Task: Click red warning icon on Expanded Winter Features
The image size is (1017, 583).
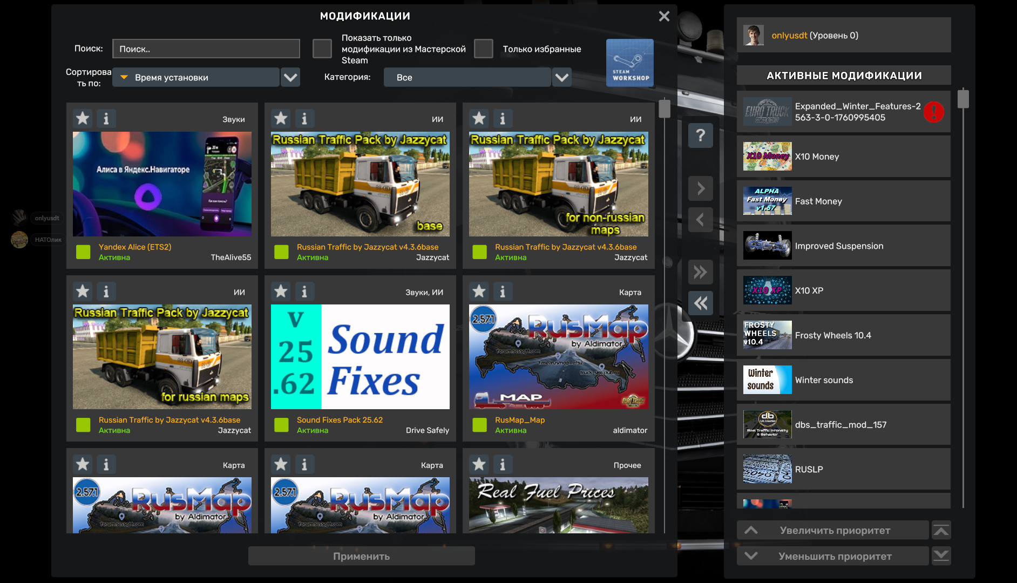Action: click(x=933, y=112)
